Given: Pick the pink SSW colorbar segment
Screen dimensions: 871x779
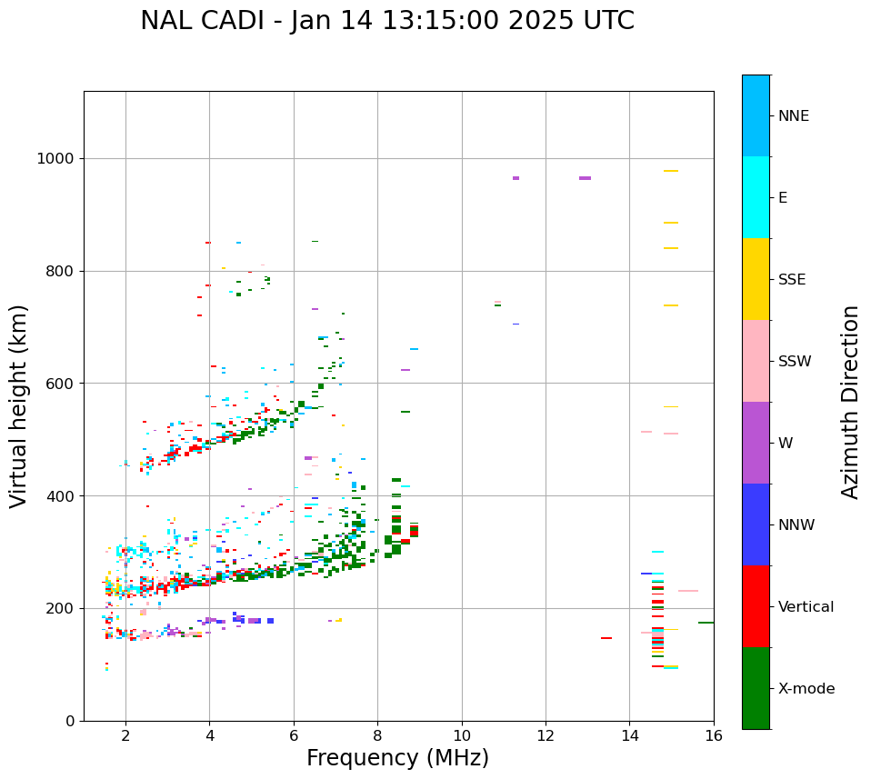Looking at the screenshot, I should click(756, 361).
